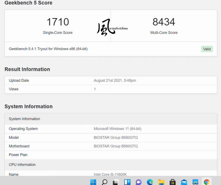Click the 1710 Single-Core Score

coord(58,22)
